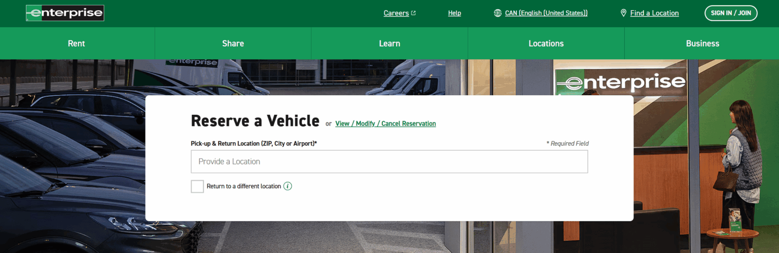Click the globe icon for language selection
This screenshot has width=779, height=253.
[x=498, y=13]
